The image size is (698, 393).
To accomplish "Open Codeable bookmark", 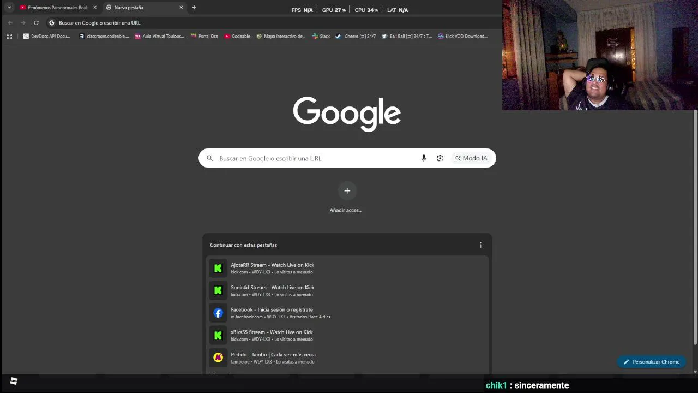I will pos(237,36).
